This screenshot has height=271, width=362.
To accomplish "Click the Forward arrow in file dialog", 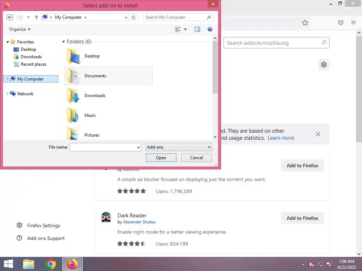I will [x=20, y=17].
